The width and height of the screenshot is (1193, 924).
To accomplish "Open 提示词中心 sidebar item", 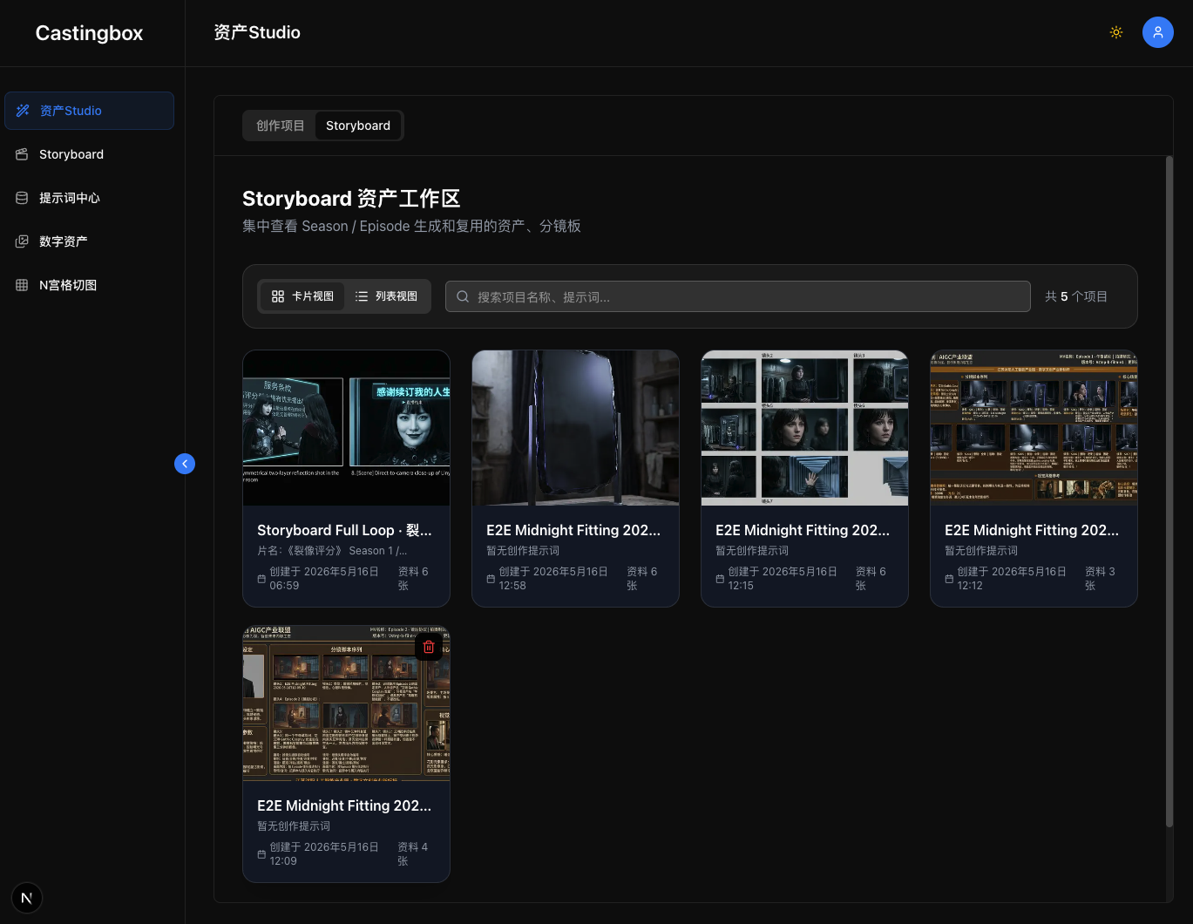I will [x=89, y=198].
